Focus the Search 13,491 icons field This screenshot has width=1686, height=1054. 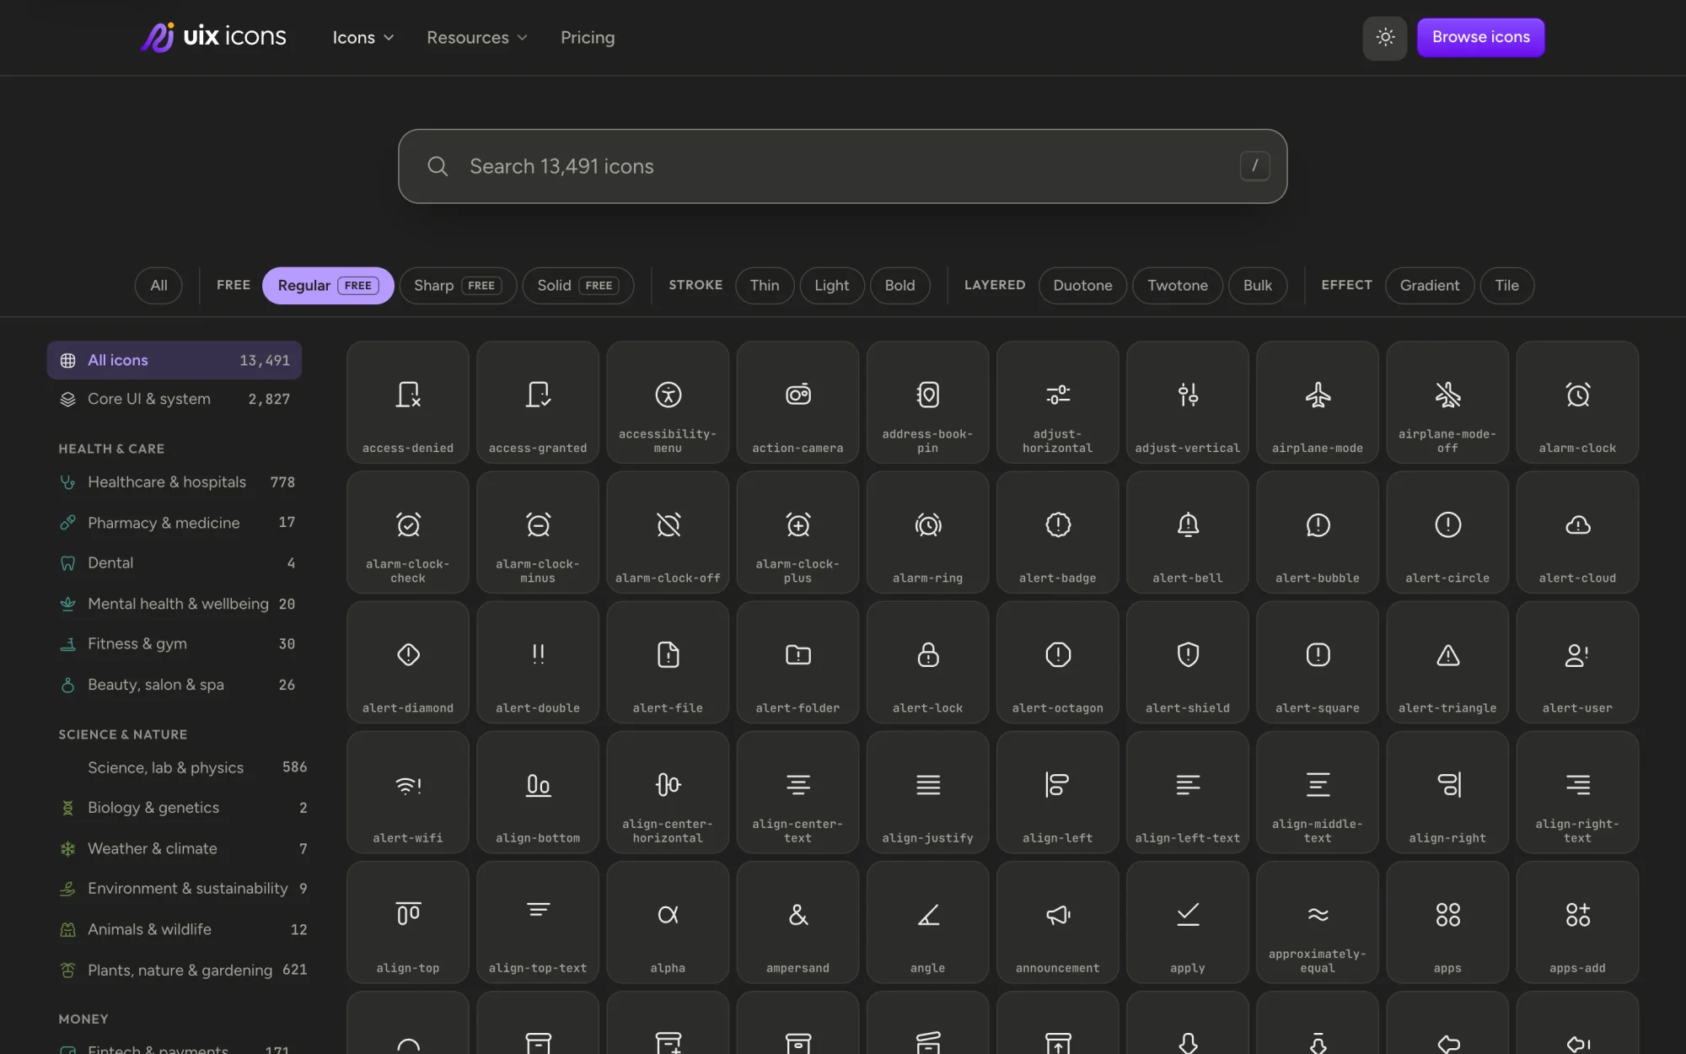[842, 166]
